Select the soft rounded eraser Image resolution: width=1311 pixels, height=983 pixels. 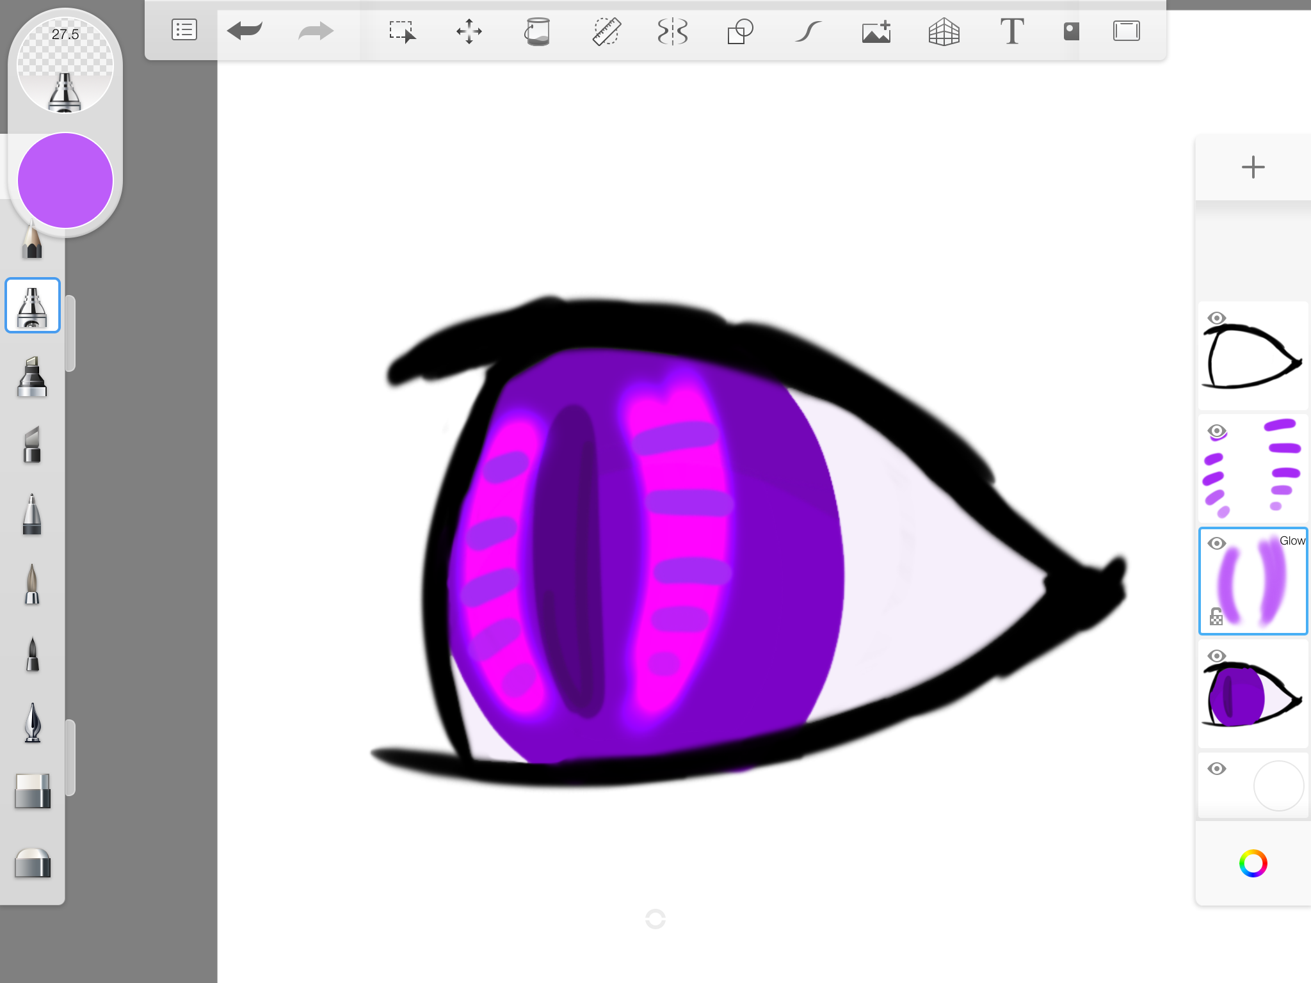(33, 863)
